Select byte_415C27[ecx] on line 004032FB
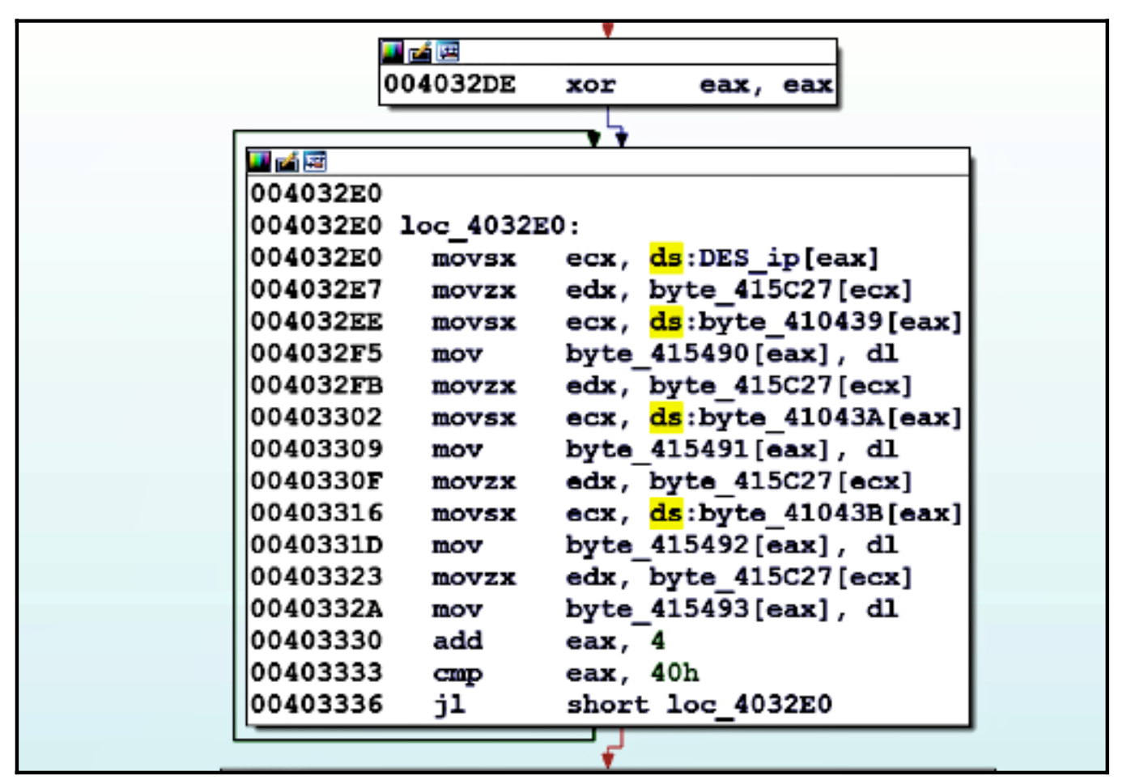 click(780, 386)
